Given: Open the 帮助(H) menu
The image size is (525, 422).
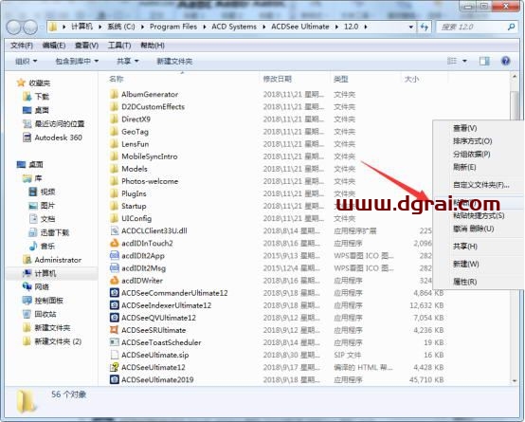Looking at the screenshot, I should coord(153,46).
